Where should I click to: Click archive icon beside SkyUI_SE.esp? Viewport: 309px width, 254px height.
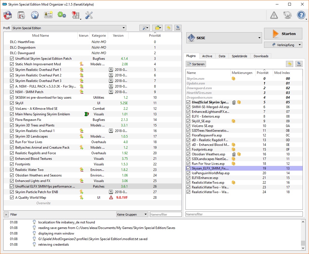point(233,121)
